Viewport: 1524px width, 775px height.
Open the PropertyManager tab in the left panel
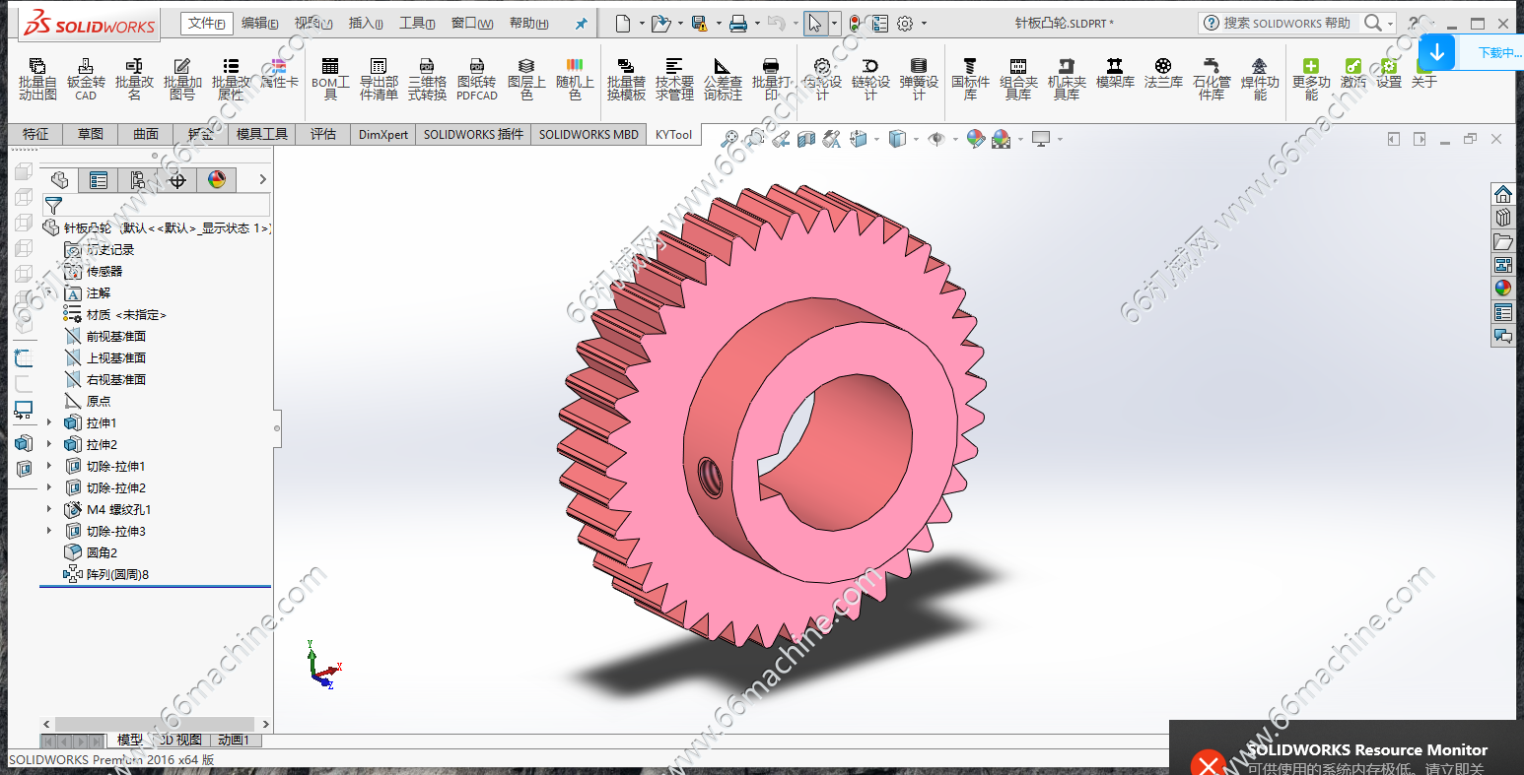point(99,179)
